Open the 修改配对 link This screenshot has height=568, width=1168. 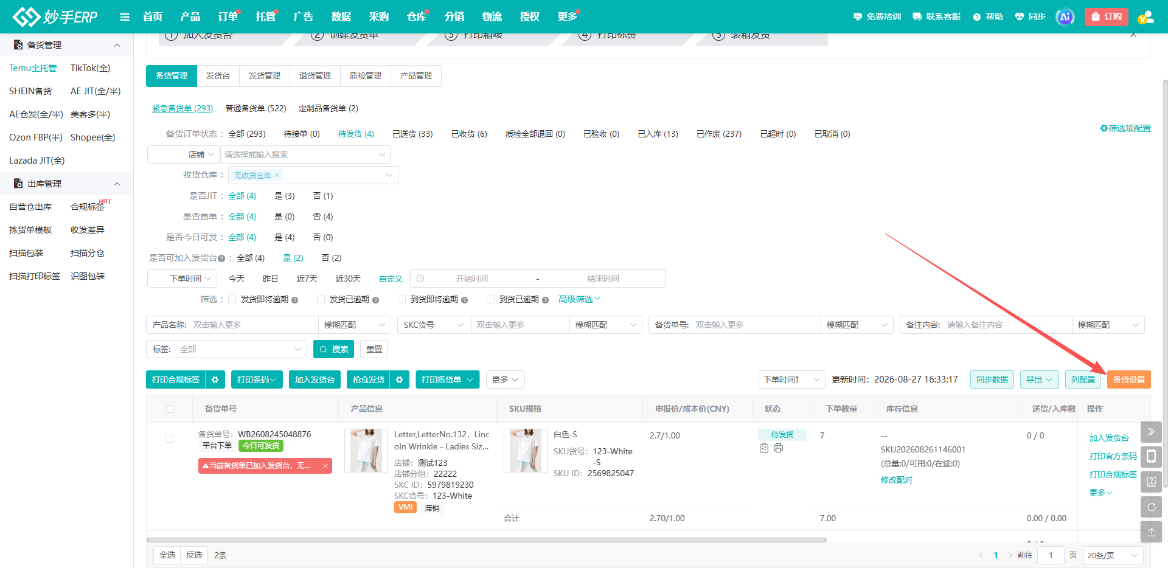coord(897,480)
